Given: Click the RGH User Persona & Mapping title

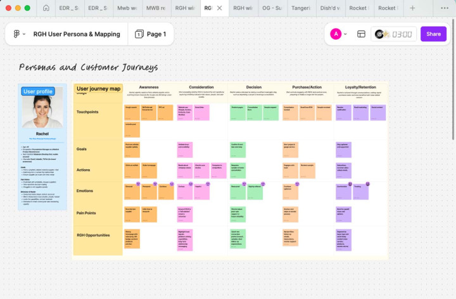Looking at the screenshot, I should [76, 34].
